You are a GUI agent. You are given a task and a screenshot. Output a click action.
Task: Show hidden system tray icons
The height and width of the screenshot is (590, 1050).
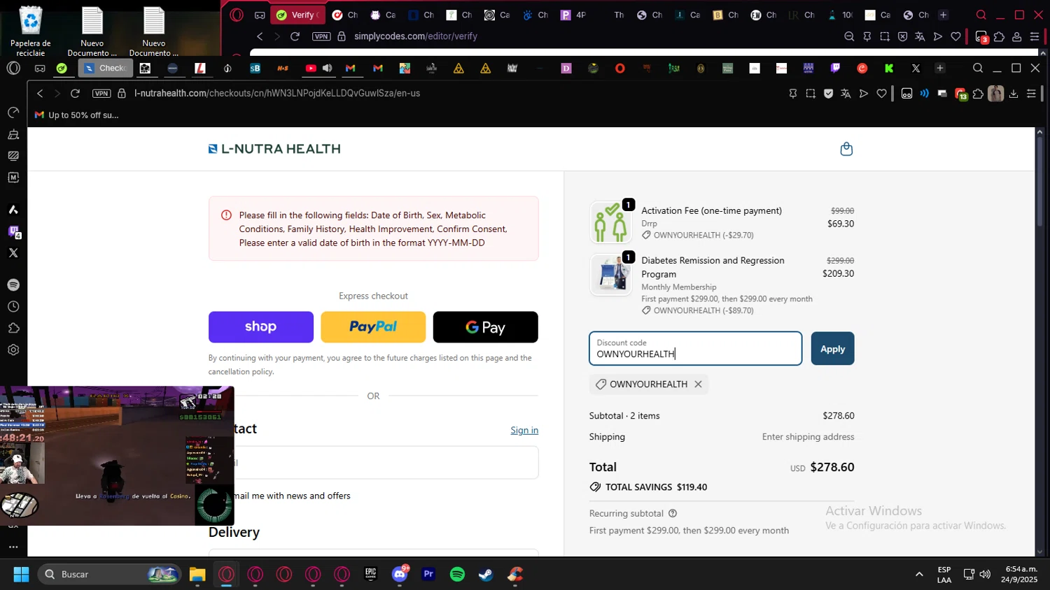click(919, 575)
